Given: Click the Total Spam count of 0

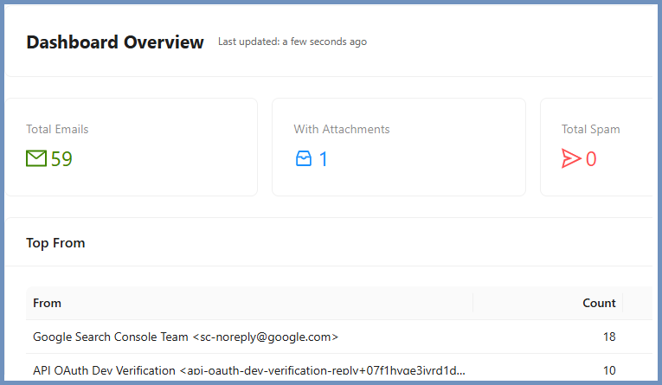Looking at the screenshot, I should point(591,158).
